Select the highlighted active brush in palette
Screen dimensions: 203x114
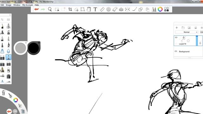coord(9,57)
